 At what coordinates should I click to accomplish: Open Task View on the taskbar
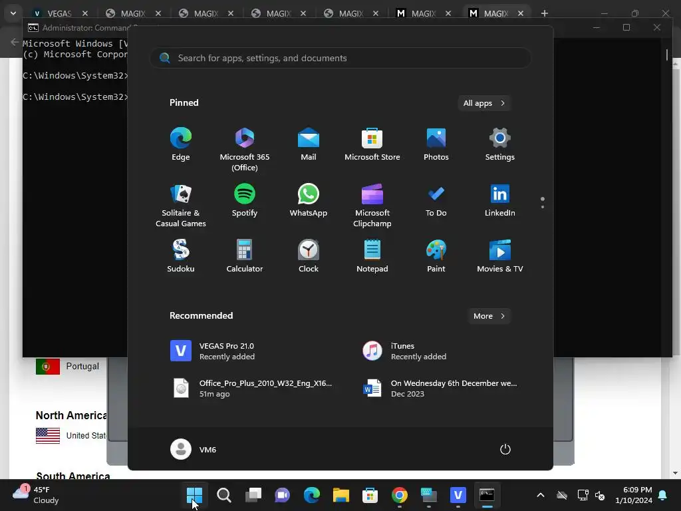click(253, 495)
